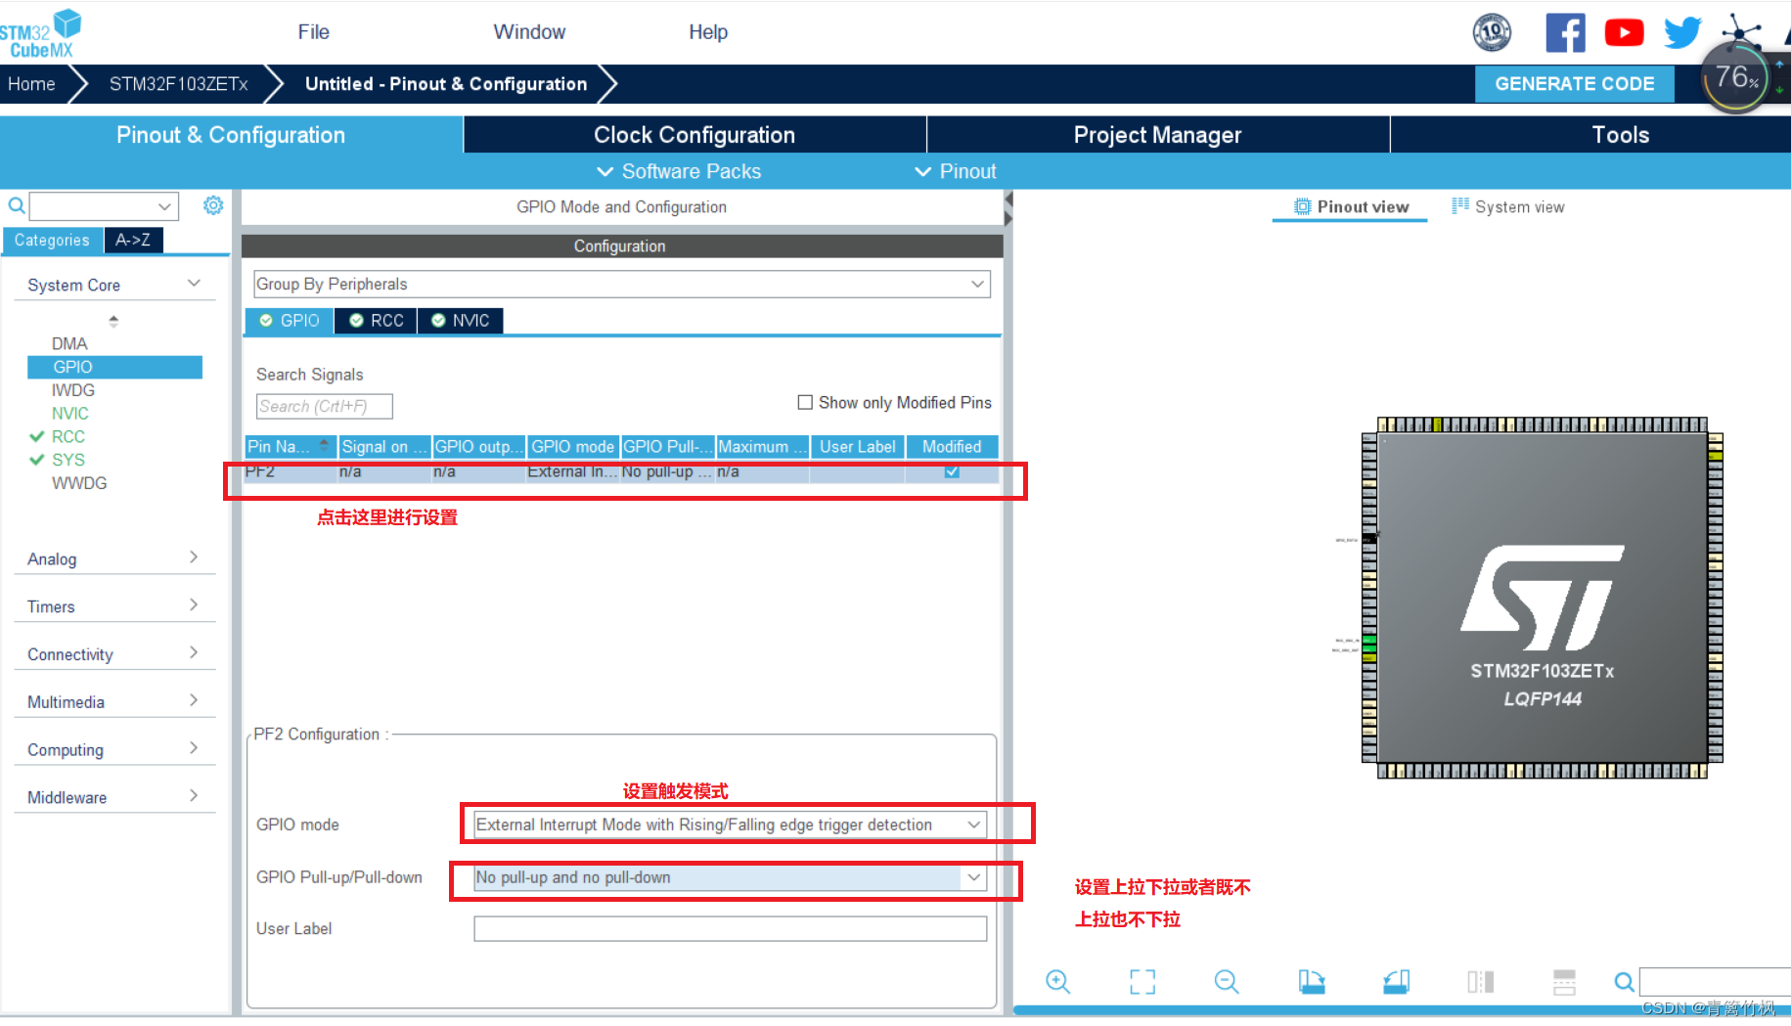The width and height of the screenshot is (1791, 1026).
Task: Switch to System view of the pinout
Action: coord(1518,206)
